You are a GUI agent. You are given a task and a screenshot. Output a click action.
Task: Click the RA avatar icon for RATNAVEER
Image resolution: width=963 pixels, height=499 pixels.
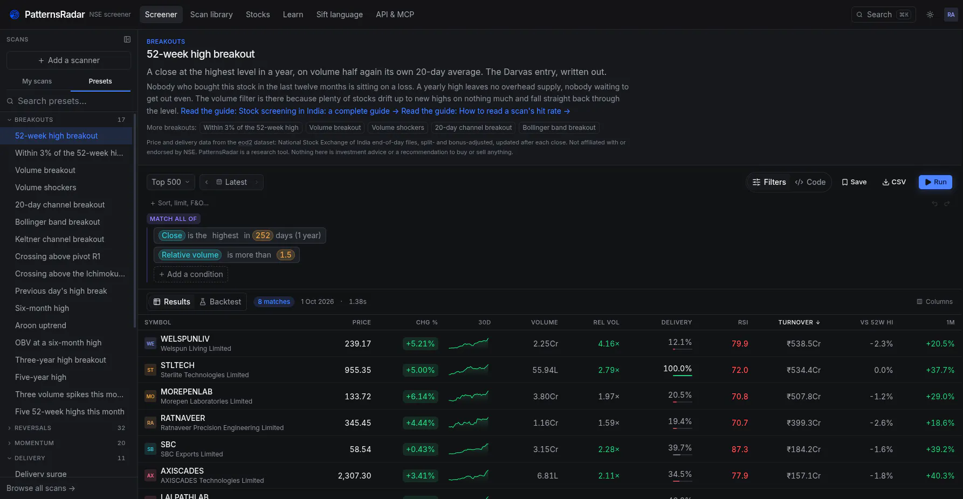point(150,422)
